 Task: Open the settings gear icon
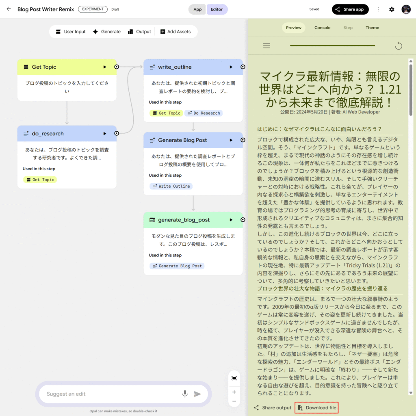(392, 9)
